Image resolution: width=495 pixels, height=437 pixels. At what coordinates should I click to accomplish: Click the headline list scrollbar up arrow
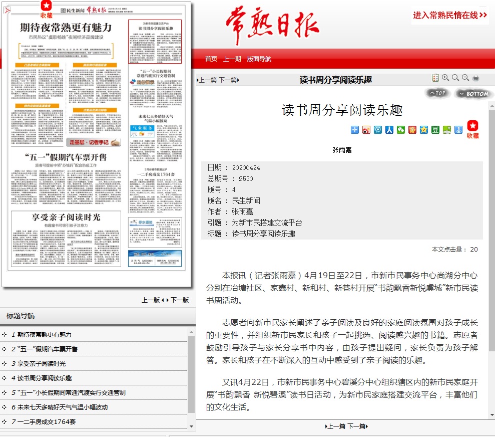191,332
